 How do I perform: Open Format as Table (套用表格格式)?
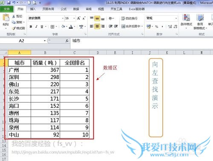[200, 22]
